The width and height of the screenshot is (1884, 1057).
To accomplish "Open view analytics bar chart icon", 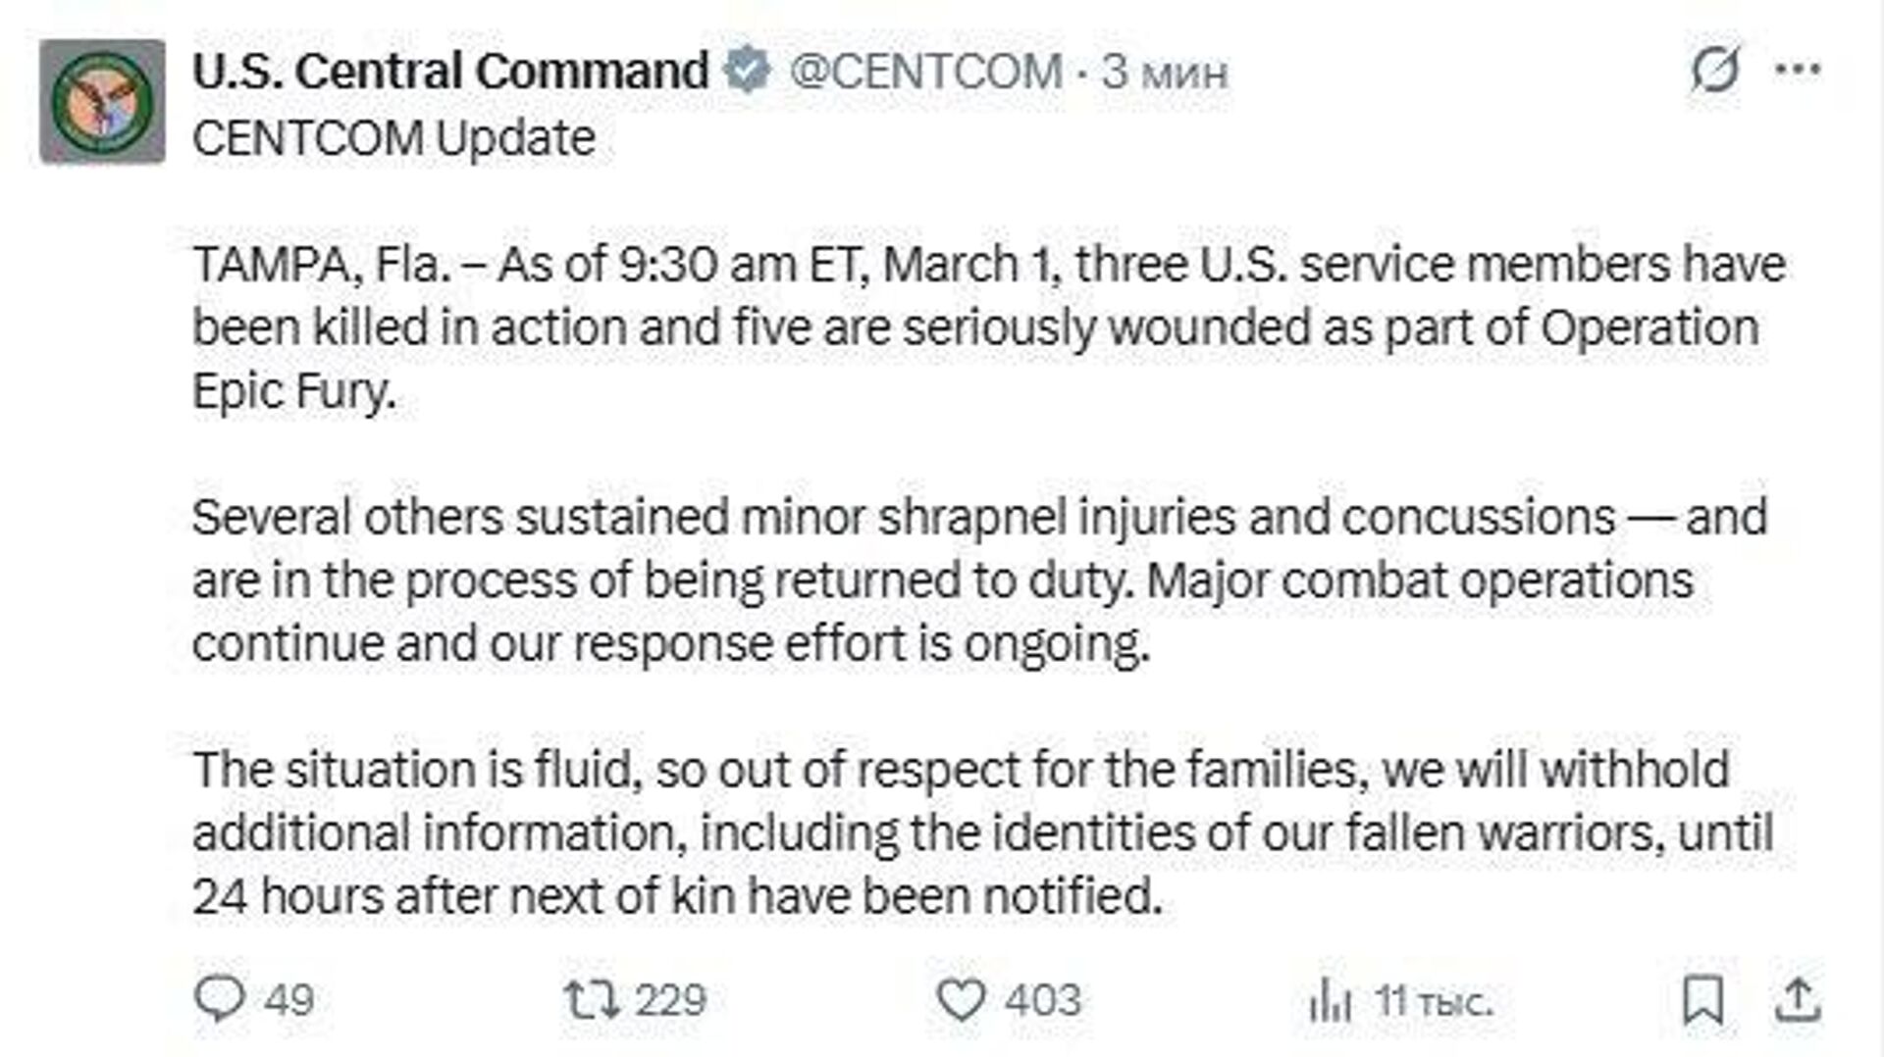I will pos(1330,1001).
